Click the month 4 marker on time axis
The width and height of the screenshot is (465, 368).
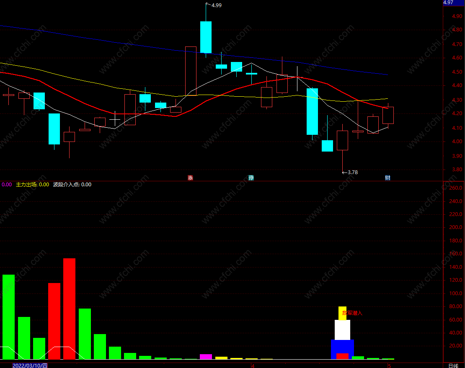point(253,366)
